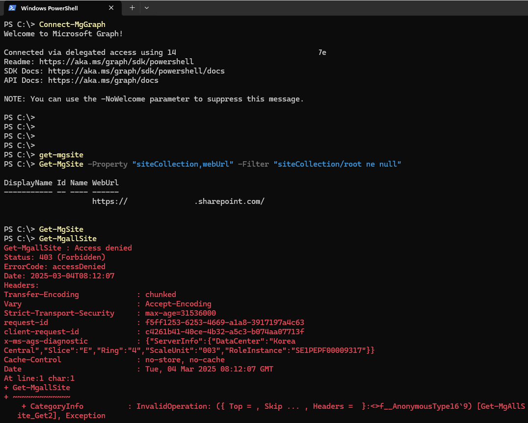Click the 'Headers:' error line
528x423 pixels.
[x=21, y=285]
